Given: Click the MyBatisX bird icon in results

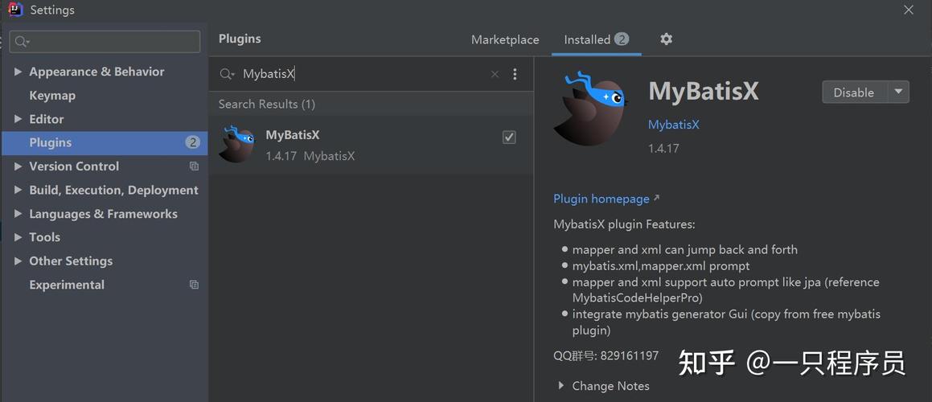Looking at the screenshot, I should click(x=237, y=144).
